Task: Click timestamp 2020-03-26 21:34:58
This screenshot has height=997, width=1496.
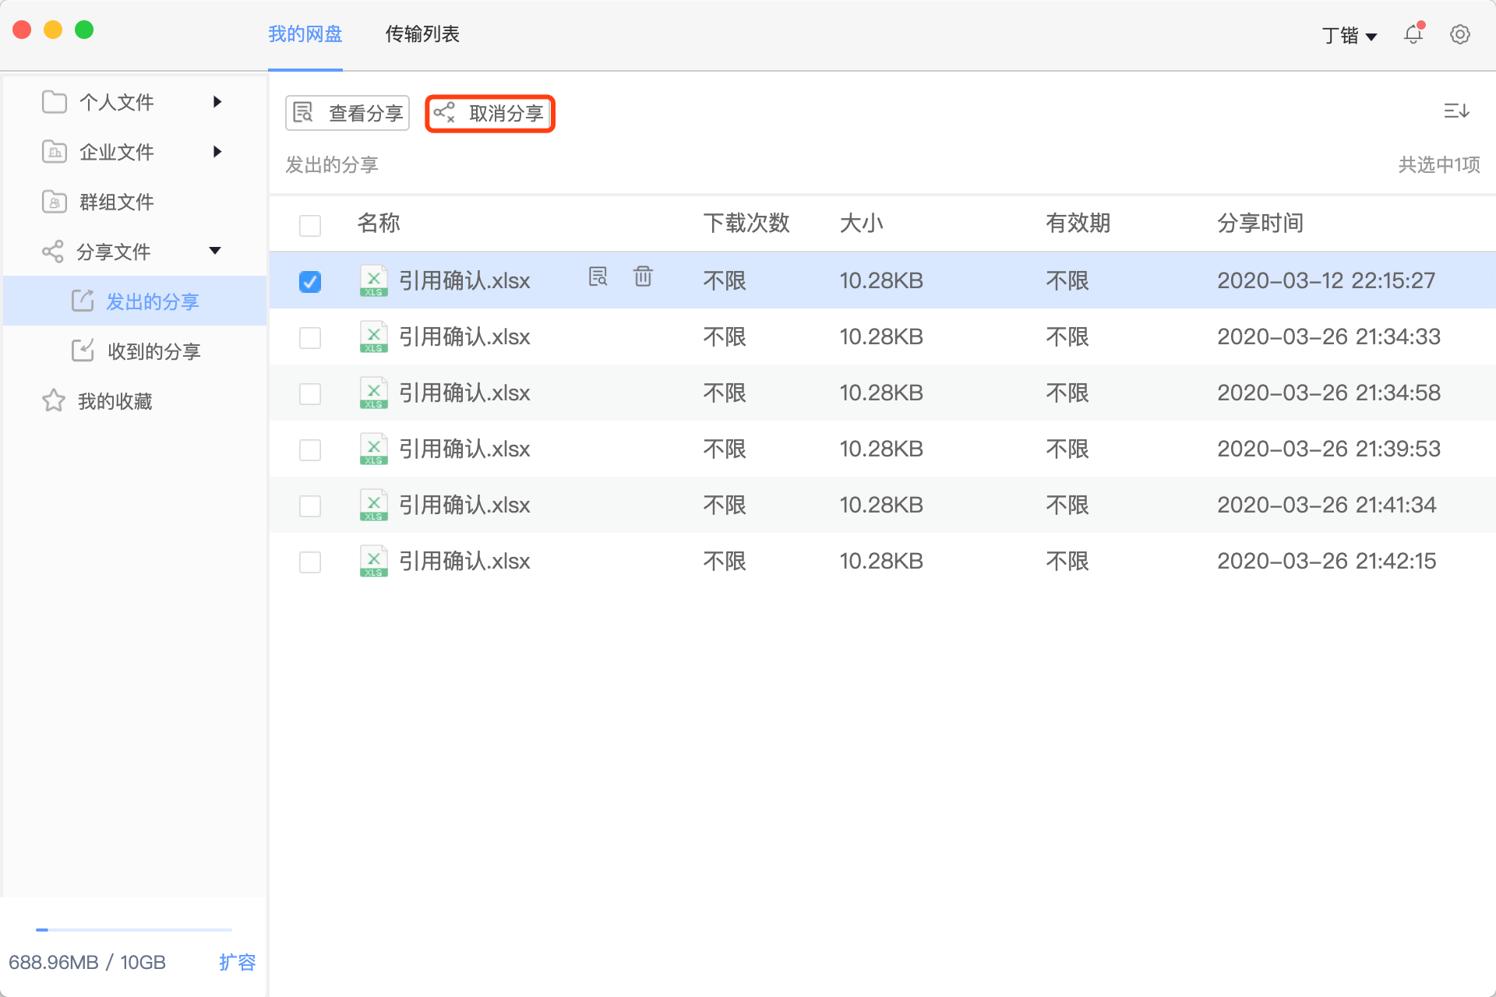Action: pos(1328,393)
